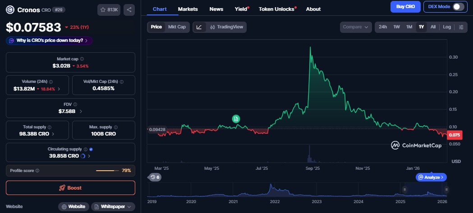Click the 0.09428 baseline price label
473x213 pixels.
click(156, 130)
